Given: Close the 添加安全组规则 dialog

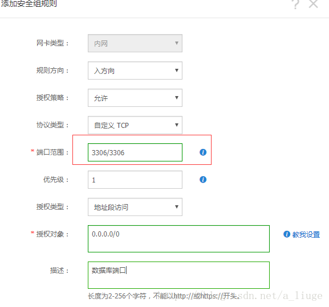Looking at the screenshot, I should (313, 3).
